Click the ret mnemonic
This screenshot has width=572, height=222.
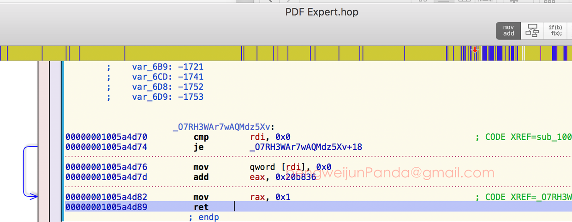(201, 207)
